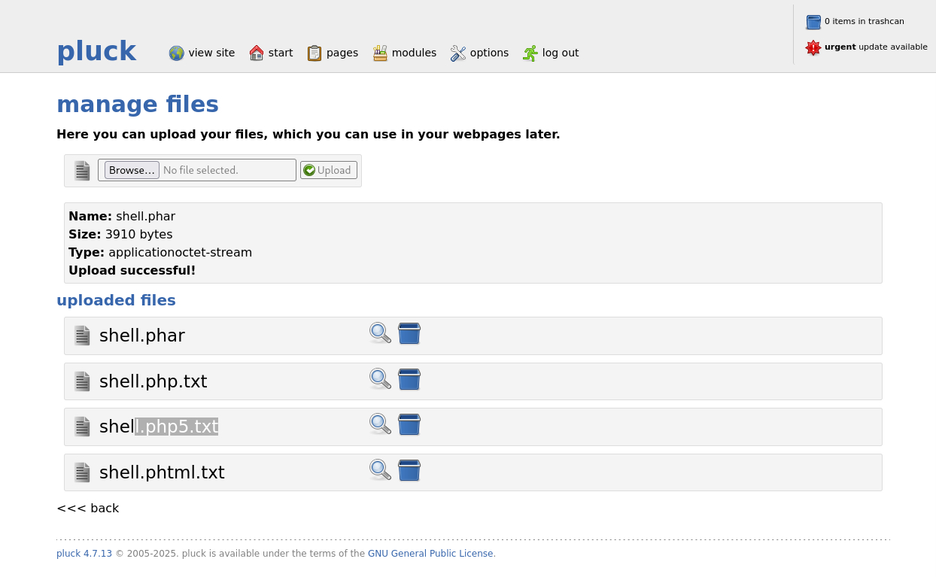View shell.php.txt with magnifier icon
Image resolution: width=936 pixels, height=577 pixels.
380,379
